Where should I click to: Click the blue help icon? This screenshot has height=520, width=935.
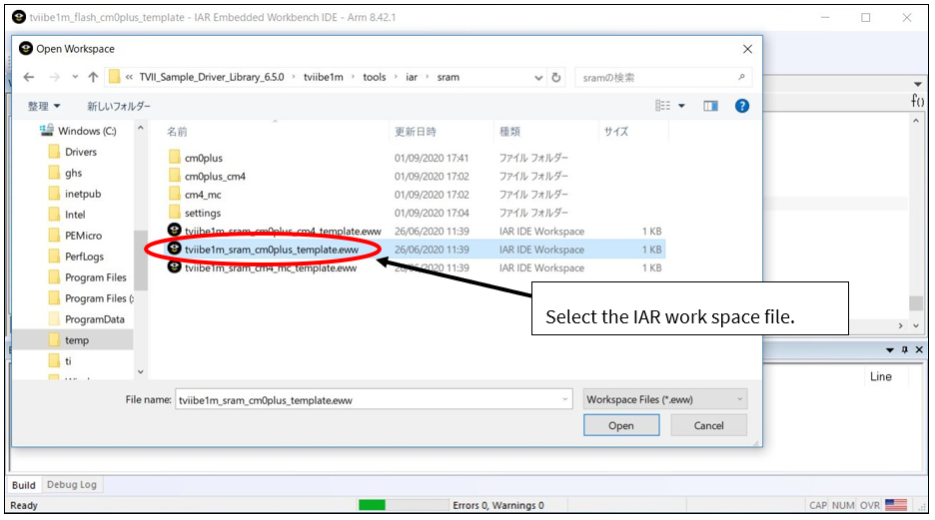coord(742,106)
